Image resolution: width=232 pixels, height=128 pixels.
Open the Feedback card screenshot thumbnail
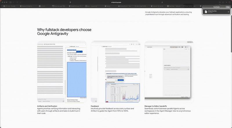[116, 72]
